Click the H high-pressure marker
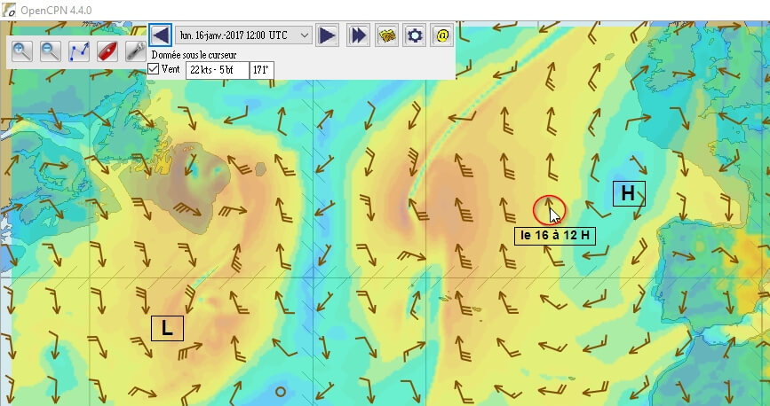Viewport: 770px width, 406px height. pos(628,193)
